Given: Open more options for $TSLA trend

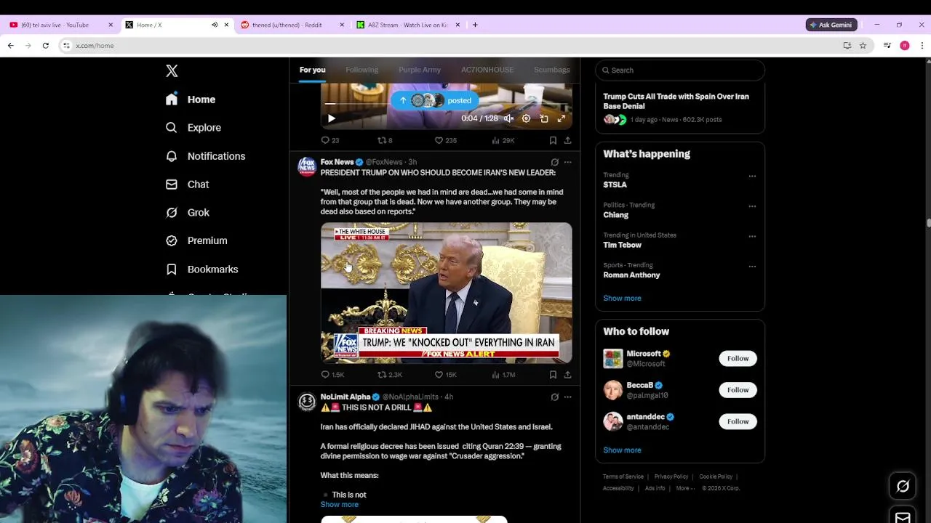Looking at the screenshot, I should [x=752, y=176].
